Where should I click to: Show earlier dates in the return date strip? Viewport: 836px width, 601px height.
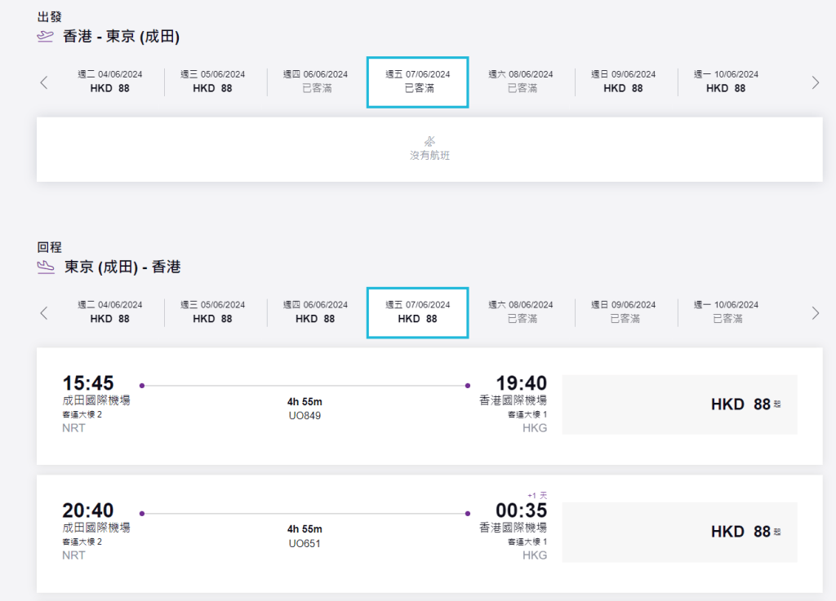click(x=44, y=312)
